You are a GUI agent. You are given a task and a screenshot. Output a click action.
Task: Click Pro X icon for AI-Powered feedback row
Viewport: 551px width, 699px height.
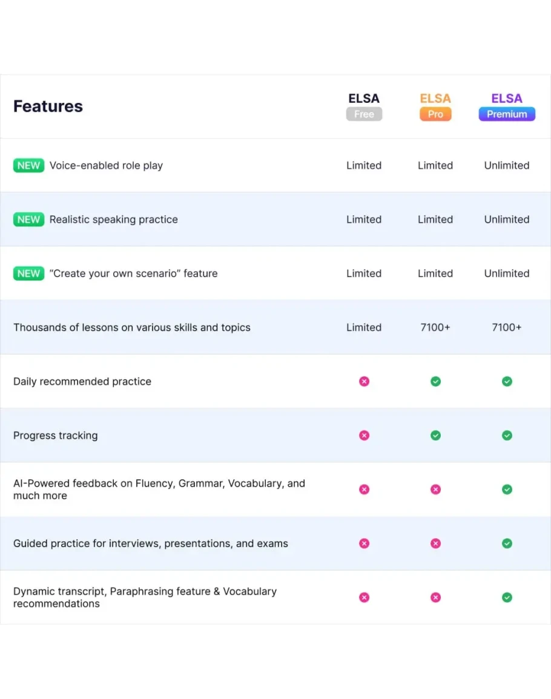click(435, 489)
